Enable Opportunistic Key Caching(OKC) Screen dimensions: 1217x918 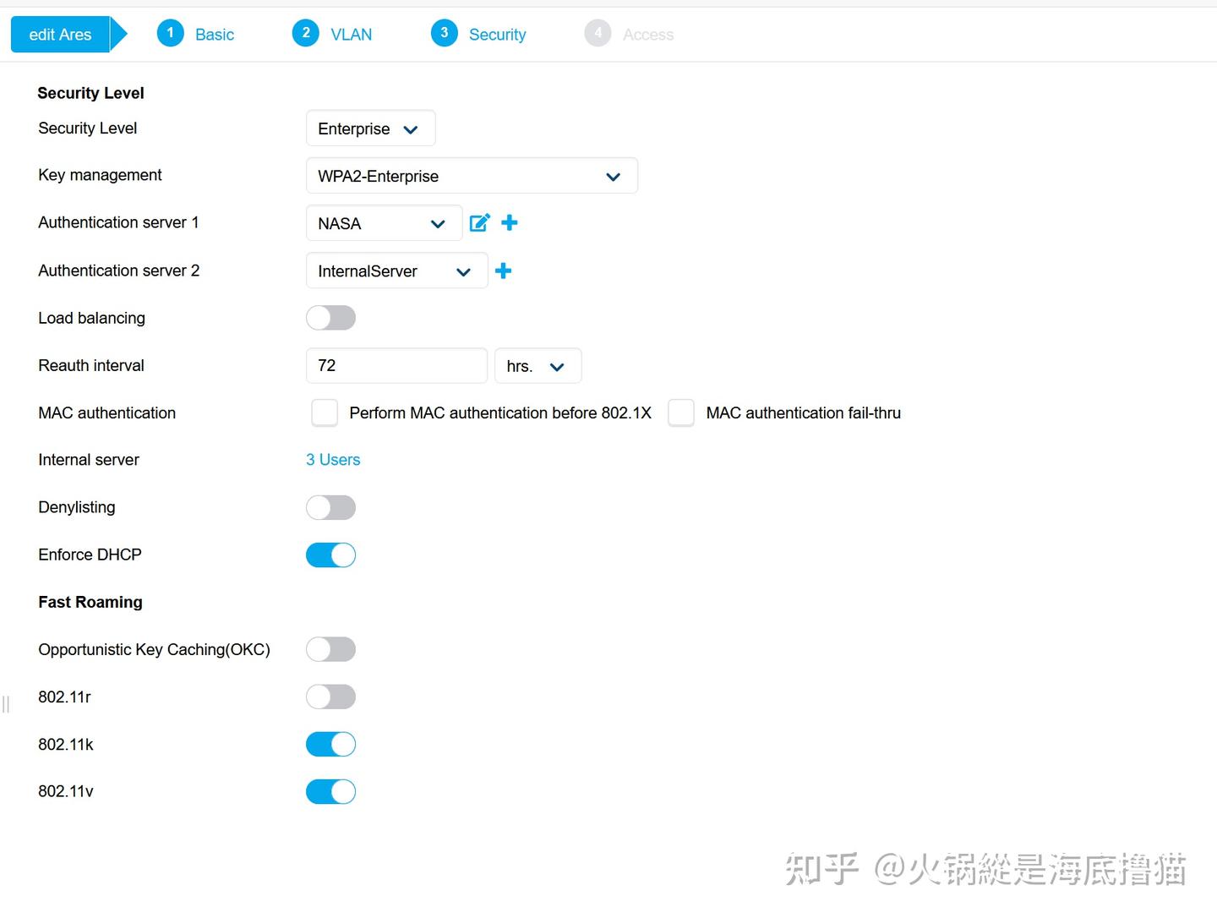click(330, 649)
